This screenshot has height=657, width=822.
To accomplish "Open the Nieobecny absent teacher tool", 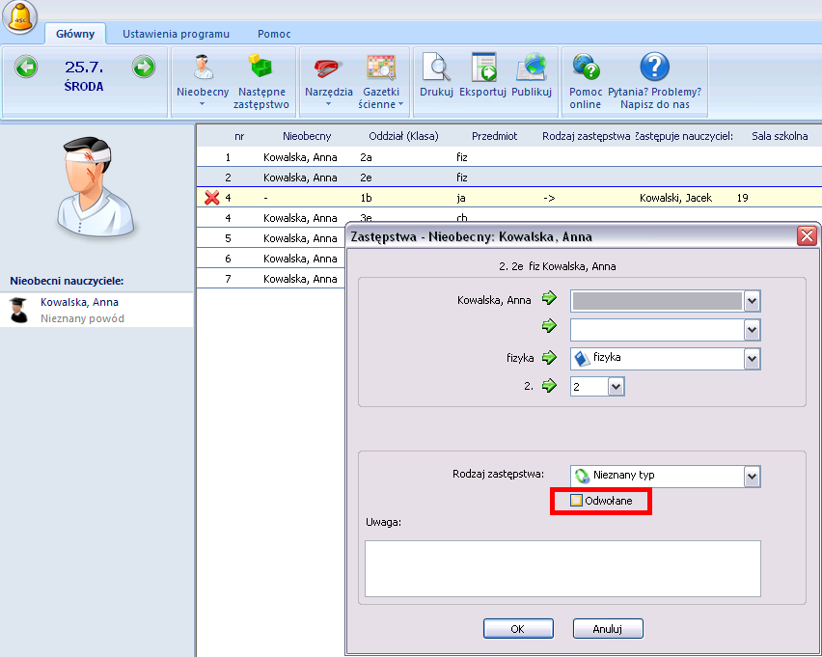I will click(203, 67).
